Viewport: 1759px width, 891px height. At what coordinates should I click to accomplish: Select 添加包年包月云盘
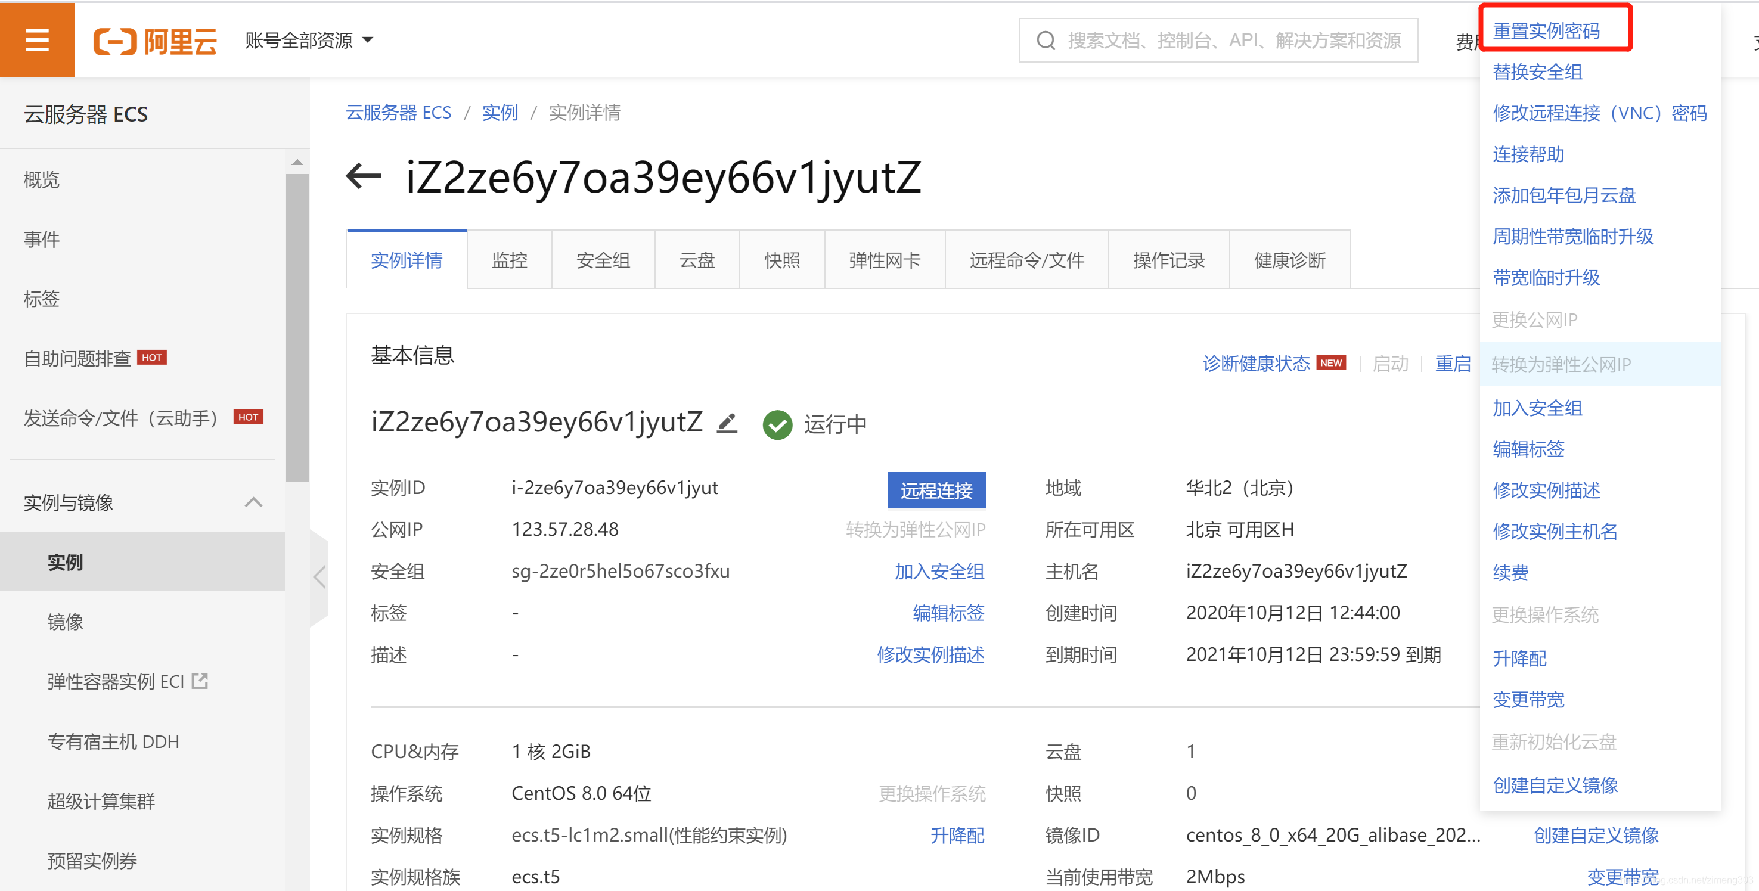coord(1563,195)
